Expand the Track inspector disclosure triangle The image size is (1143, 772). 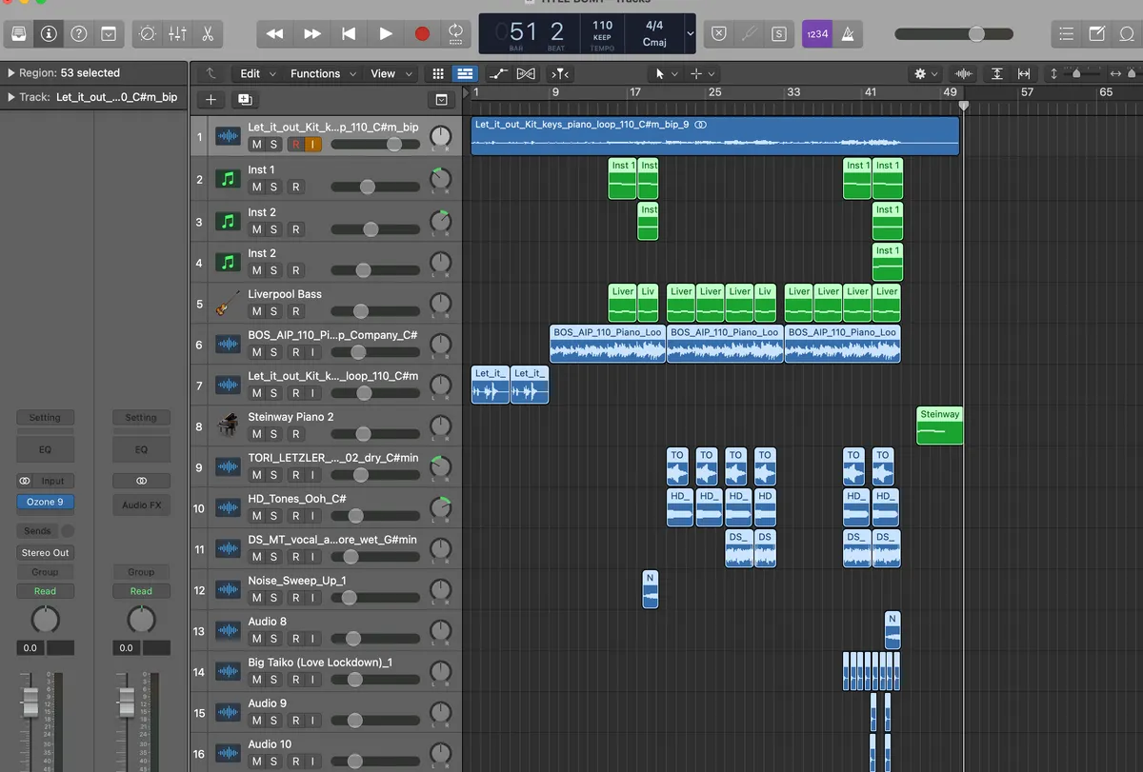tap(10, 97)
